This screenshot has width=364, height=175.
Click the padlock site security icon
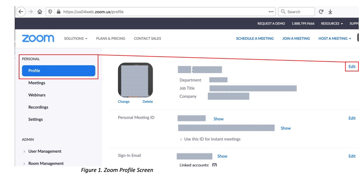[x=58, y=12]
